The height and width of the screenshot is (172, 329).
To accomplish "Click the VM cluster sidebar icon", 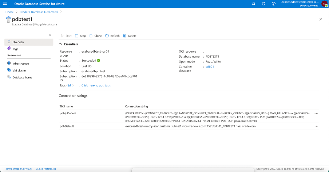I will coord(9,70).
